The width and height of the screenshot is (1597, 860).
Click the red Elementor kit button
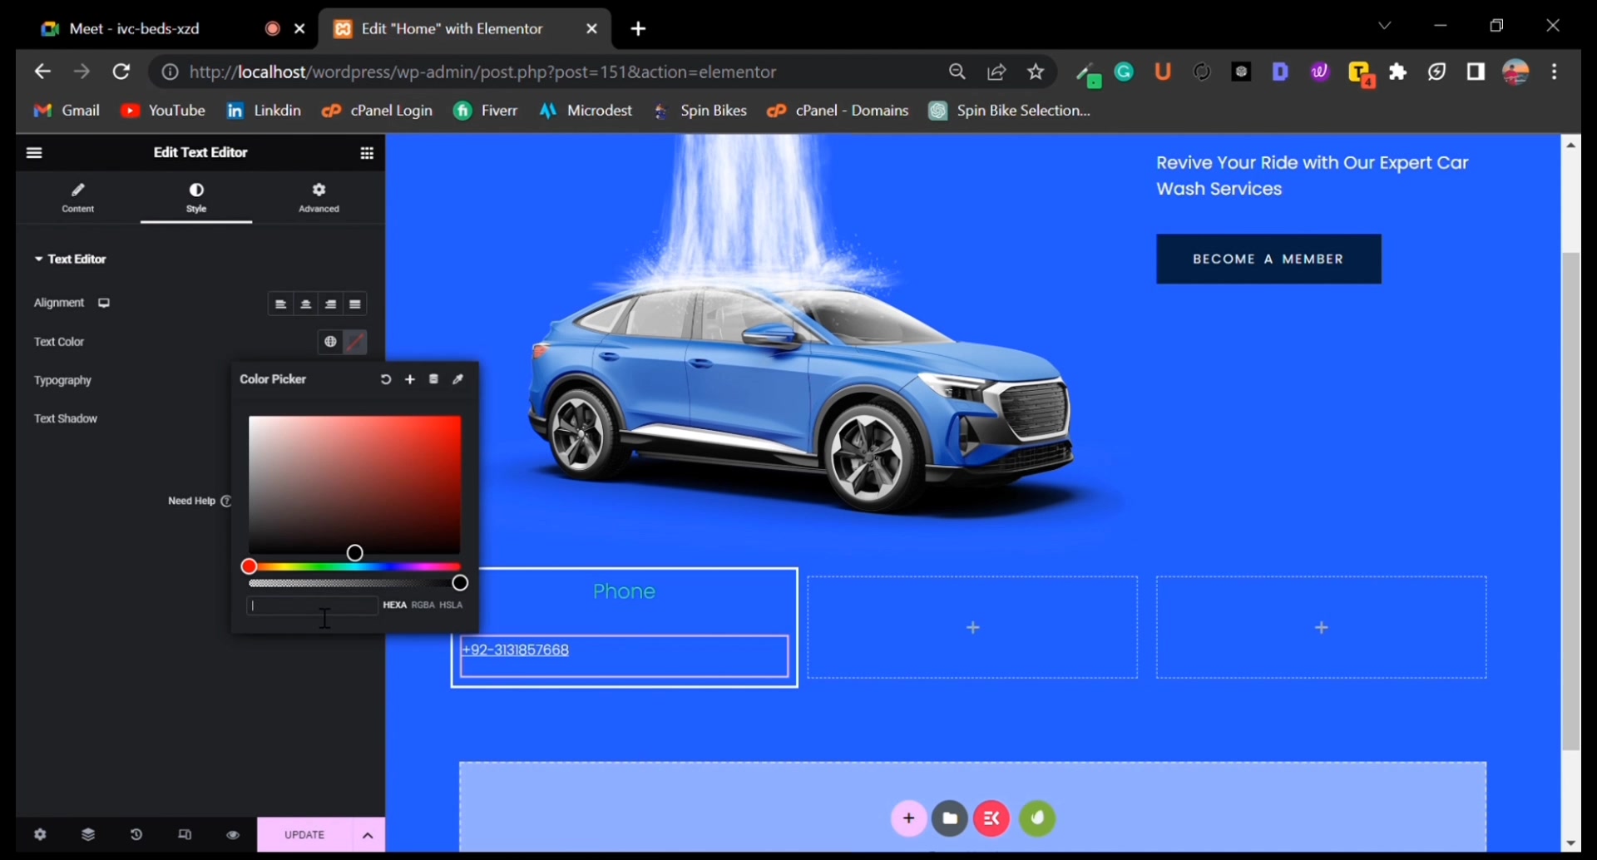click(991, 819)
